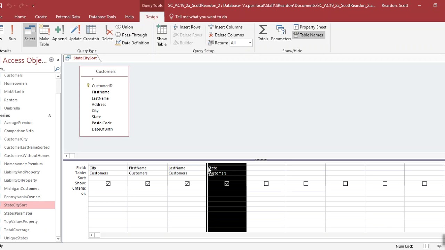This screenshot has height=250, width=445.
Task: Select the Homeowners table in navigation pane
Action: click(x=16, y=83)
